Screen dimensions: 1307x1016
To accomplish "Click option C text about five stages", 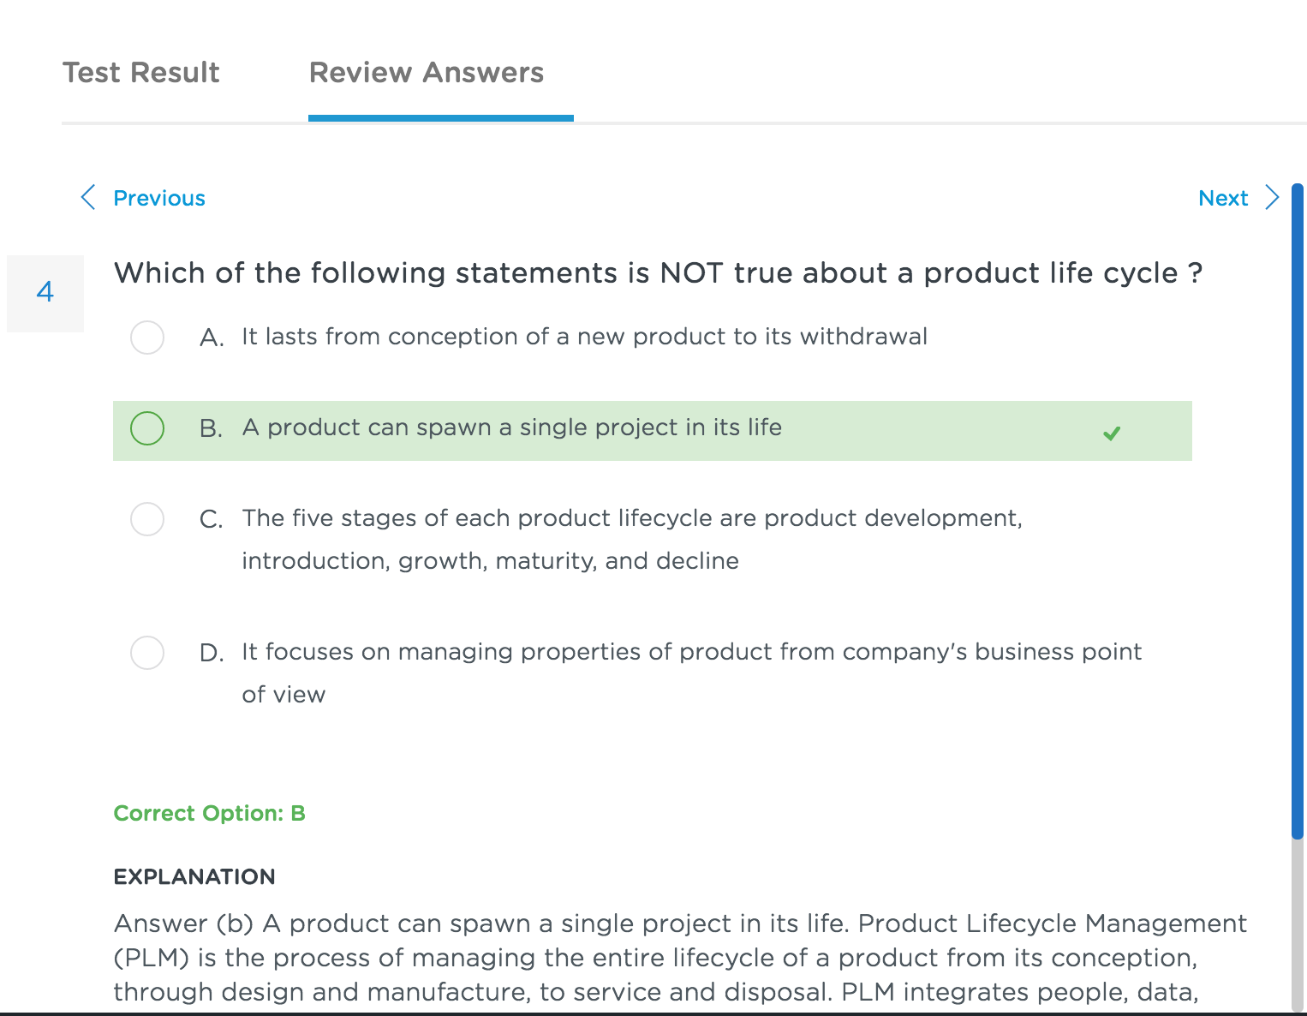I will tap(632, 540).
